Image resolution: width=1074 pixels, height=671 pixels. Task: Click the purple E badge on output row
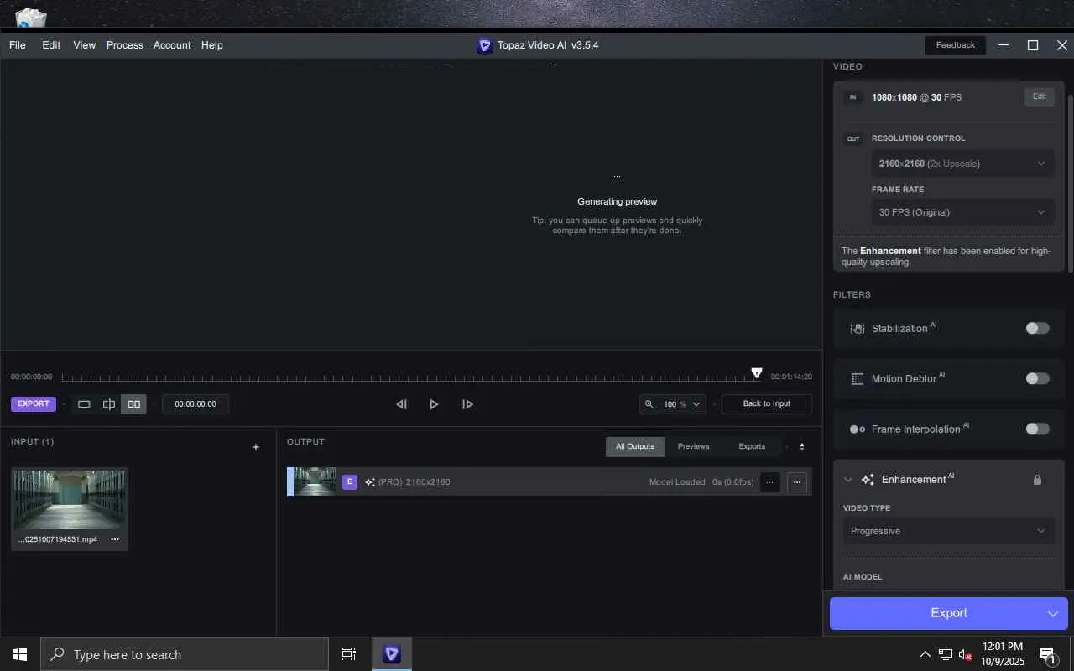point(350,482)
